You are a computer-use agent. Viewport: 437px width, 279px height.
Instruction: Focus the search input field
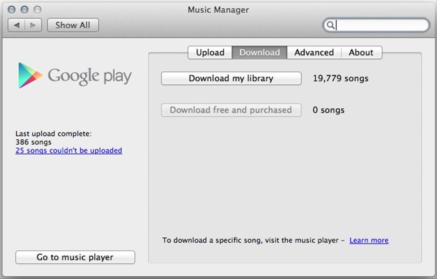pyautogui.click(x=376, y=25)
